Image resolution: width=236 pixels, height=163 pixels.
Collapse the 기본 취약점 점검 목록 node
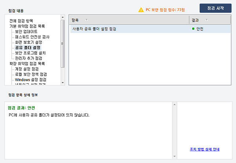tap(27, 26)
